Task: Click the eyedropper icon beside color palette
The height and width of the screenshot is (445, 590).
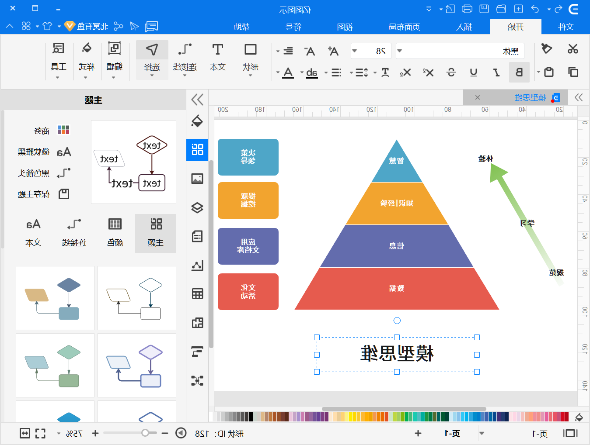Action: pyautogui.click(x=579, y=417)
